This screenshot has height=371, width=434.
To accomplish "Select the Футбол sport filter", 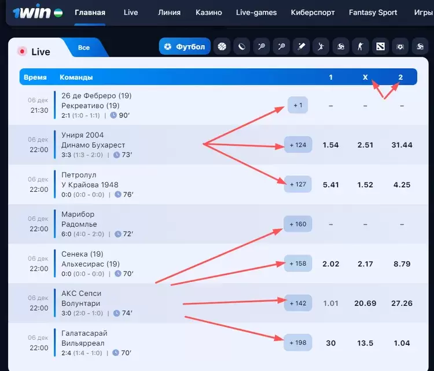I will 185,47.
